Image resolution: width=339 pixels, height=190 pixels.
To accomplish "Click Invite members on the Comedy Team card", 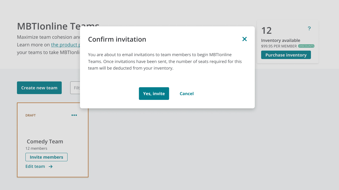I will click(x=46, y=157).
